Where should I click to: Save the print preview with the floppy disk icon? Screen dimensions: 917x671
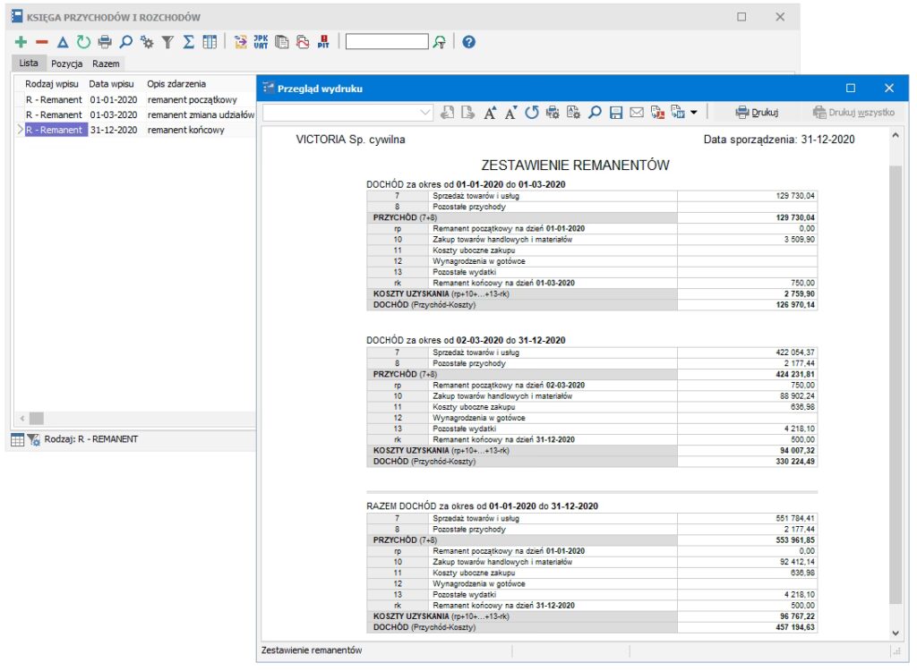[616, 113]
